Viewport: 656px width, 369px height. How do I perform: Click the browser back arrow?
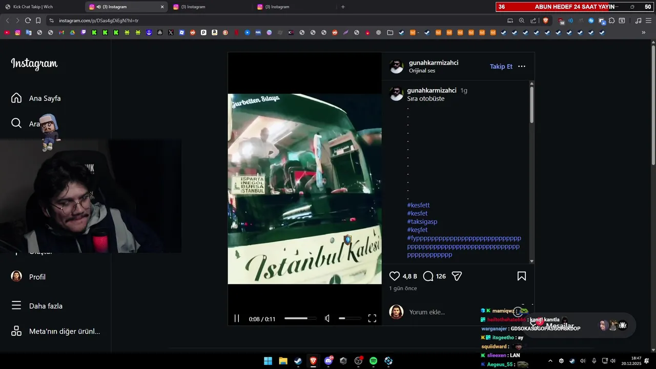click(x=7, y=20)
